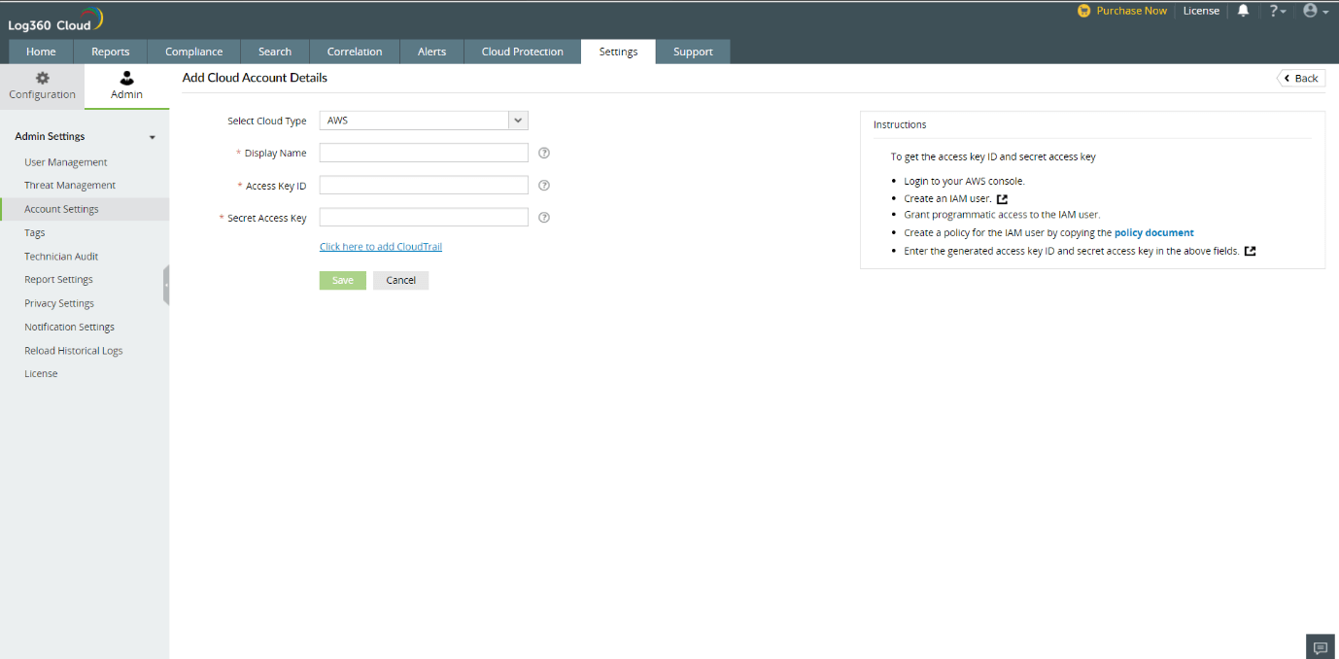Open Tags in sidebar
The image size is (1339, 659).
click(35, 233)
